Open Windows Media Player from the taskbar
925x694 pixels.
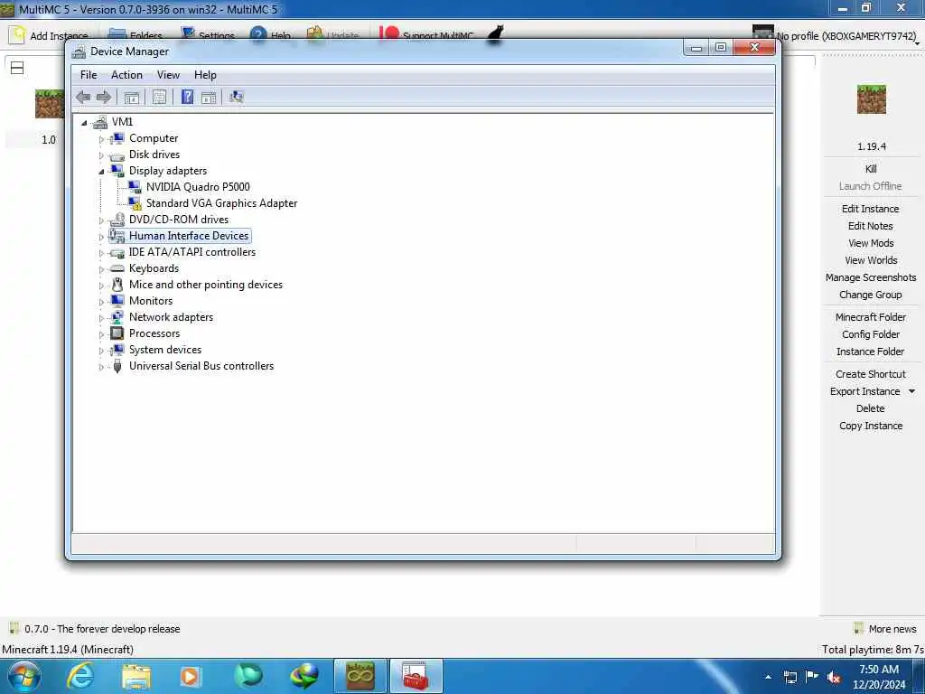(190, 676)
